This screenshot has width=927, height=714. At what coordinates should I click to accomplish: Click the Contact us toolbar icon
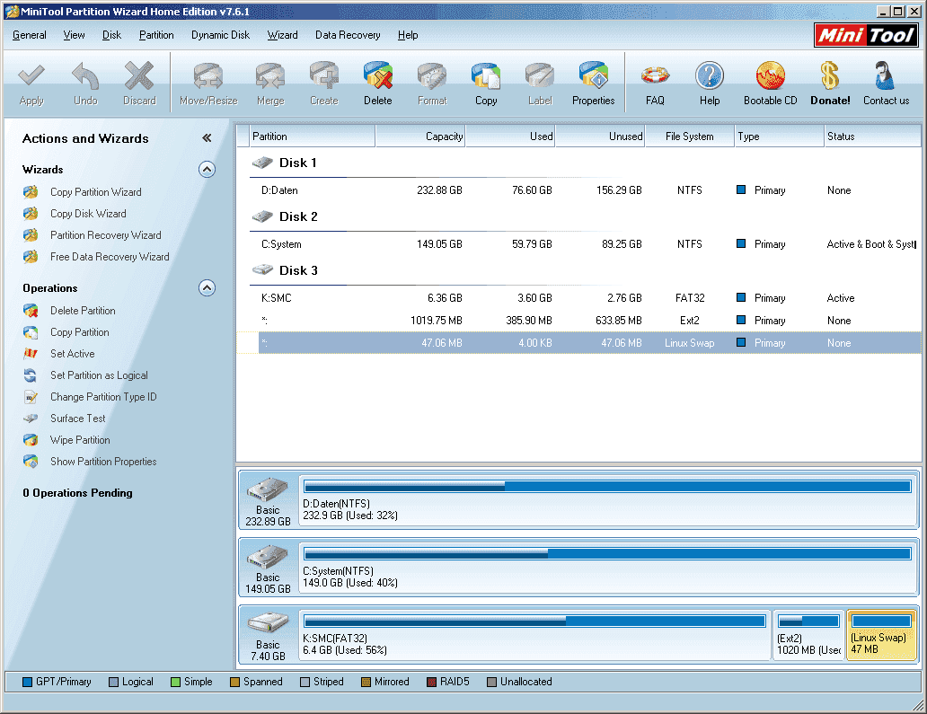coord(886,76)
